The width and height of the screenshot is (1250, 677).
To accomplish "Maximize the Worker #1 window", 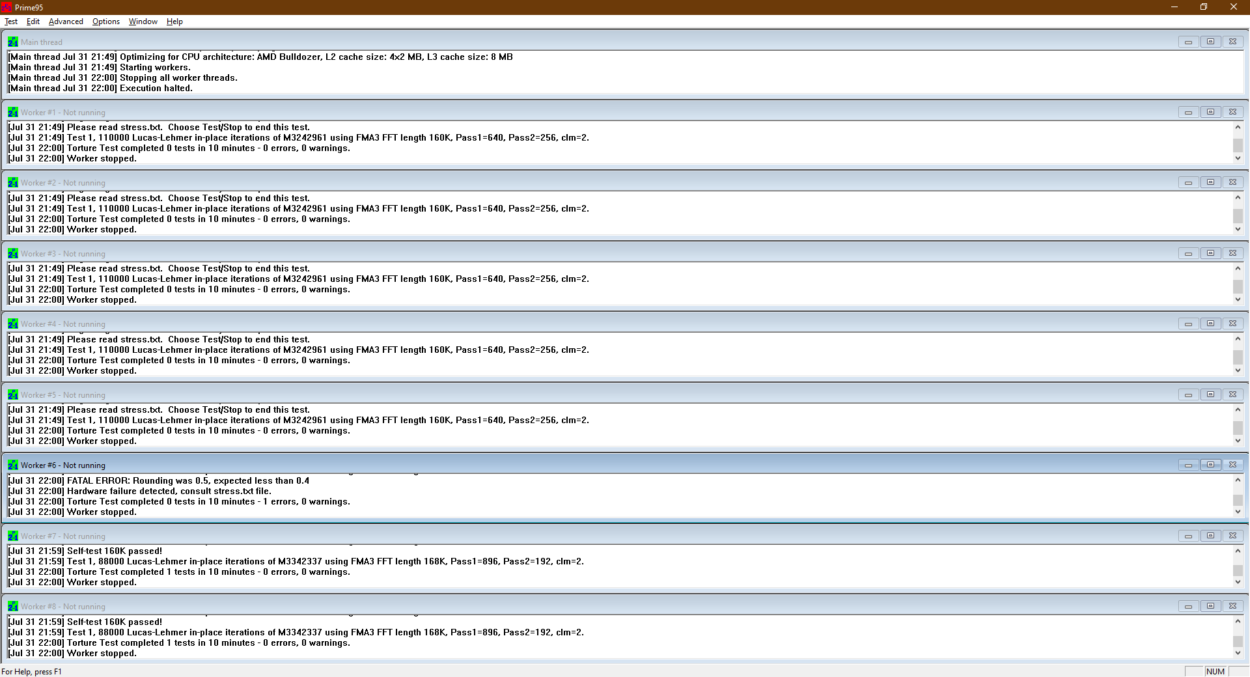I will click(x=1210, y=112).
